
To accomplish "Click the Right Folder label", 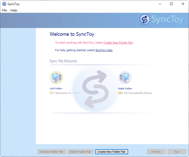I will (125, 88).
